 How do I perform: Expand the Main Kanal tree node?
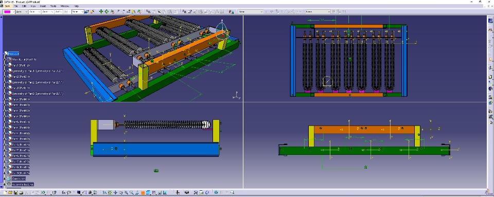coord(5,59)
